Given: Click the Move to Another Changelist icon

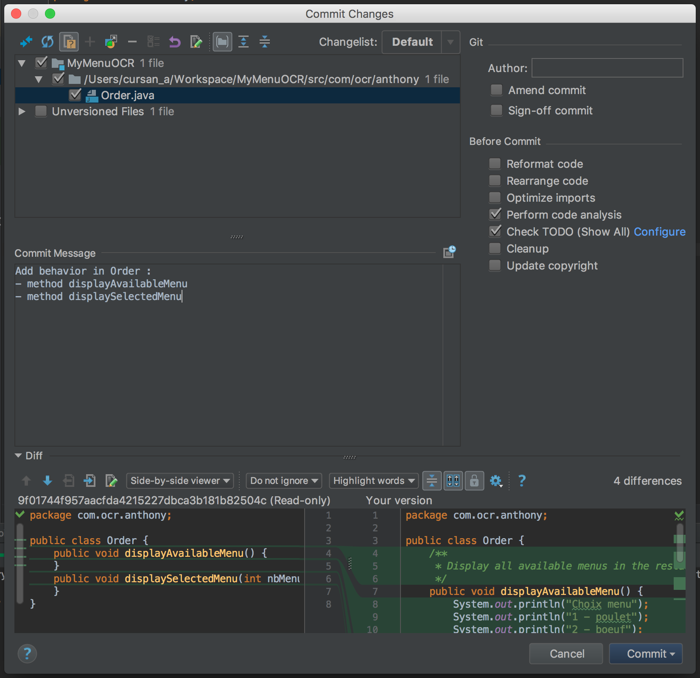Looking at the screenshot, I should (111, 42).
